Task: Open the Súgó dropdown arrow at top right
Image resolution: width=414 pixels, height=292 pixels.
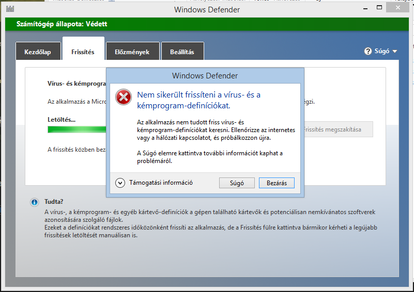Action: [395, 52]
